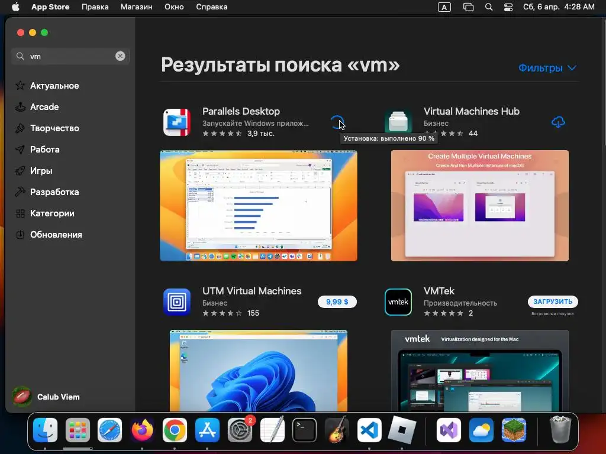This screenshot has height=454, width=606.
Task: Open Finder from the Dock
Action: click(45, 430)
